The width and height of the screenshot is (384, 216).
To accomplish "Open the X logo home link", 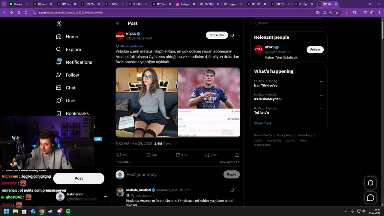I will (x=59, y=24).
